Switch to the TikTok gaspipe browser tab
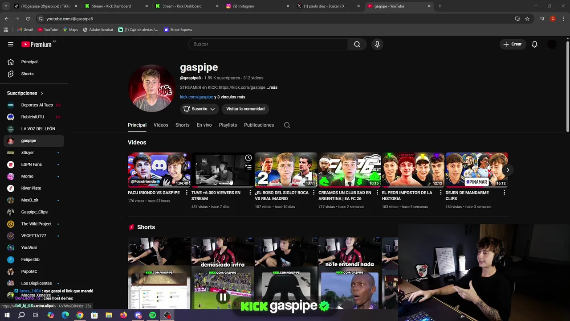 pos(45,6)
